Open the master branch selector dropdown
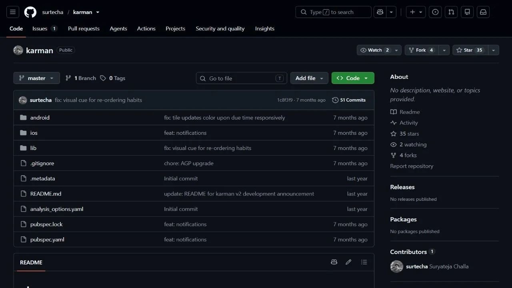This screenshot has width=512, height=288. coord(36,78)
